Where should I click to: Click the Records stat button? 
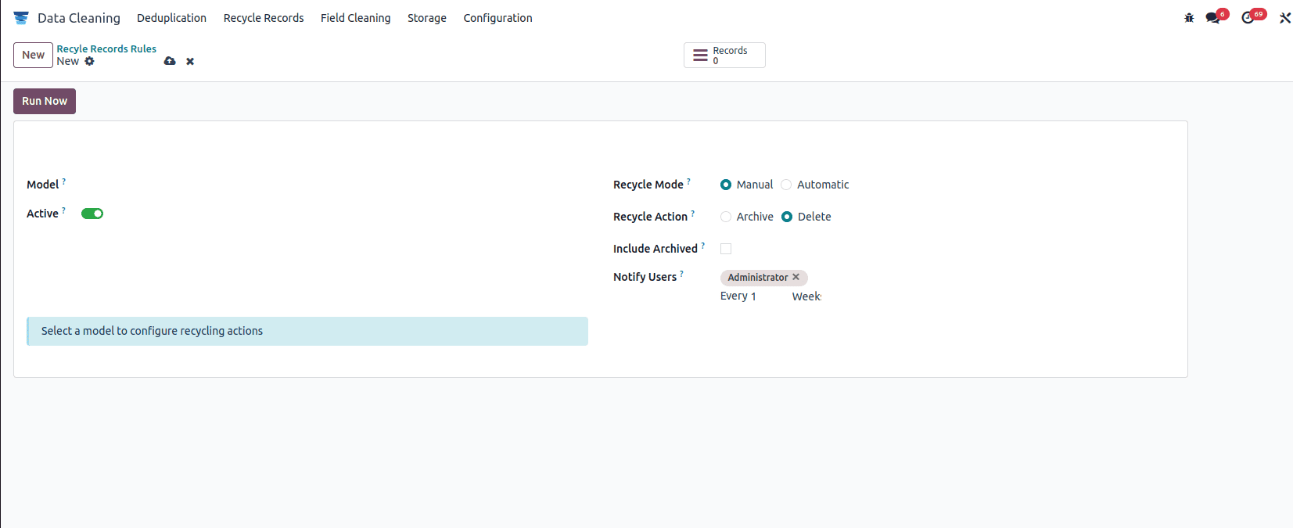pos(724,56)
